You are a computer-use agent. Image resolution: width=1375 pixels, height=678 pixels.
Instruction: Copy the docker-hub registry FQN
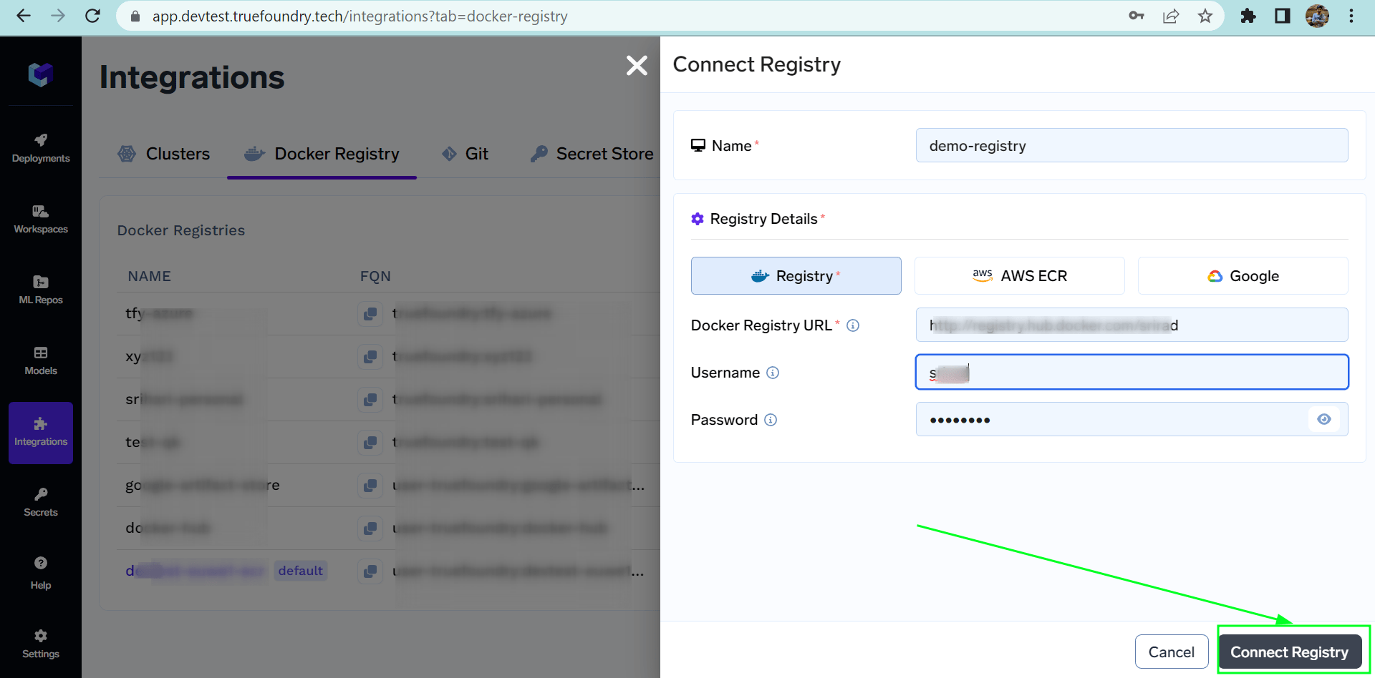click(x=371, y=528)
